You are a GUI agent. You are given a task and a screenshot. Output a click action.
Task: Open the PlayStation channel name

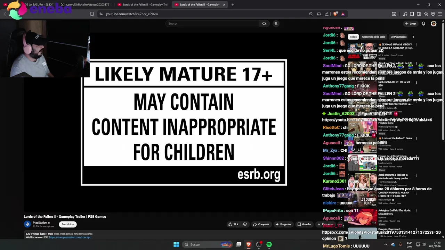40,223
